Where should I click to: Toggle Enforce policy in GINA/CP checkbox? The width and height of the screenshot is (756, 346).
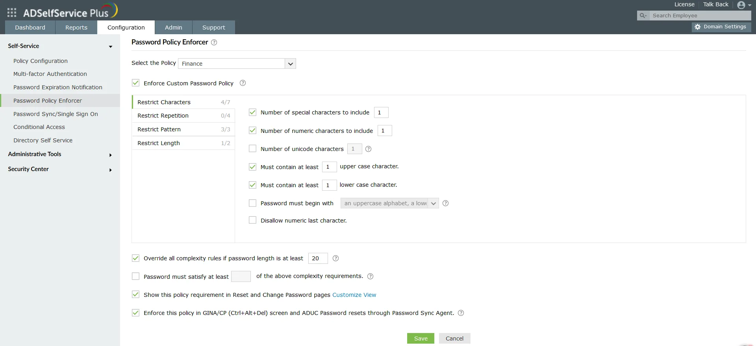point(135,313)
